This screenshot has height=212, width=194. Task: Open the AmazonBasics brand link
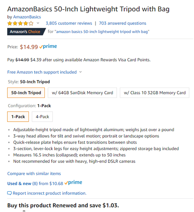click(x=27, y=17)
